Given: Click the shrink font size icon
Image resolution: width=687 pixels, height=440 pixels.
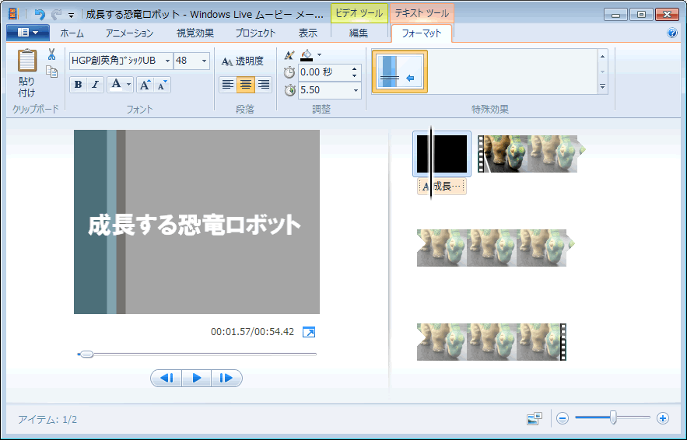Looking at the screenshot, I should 162,85.
